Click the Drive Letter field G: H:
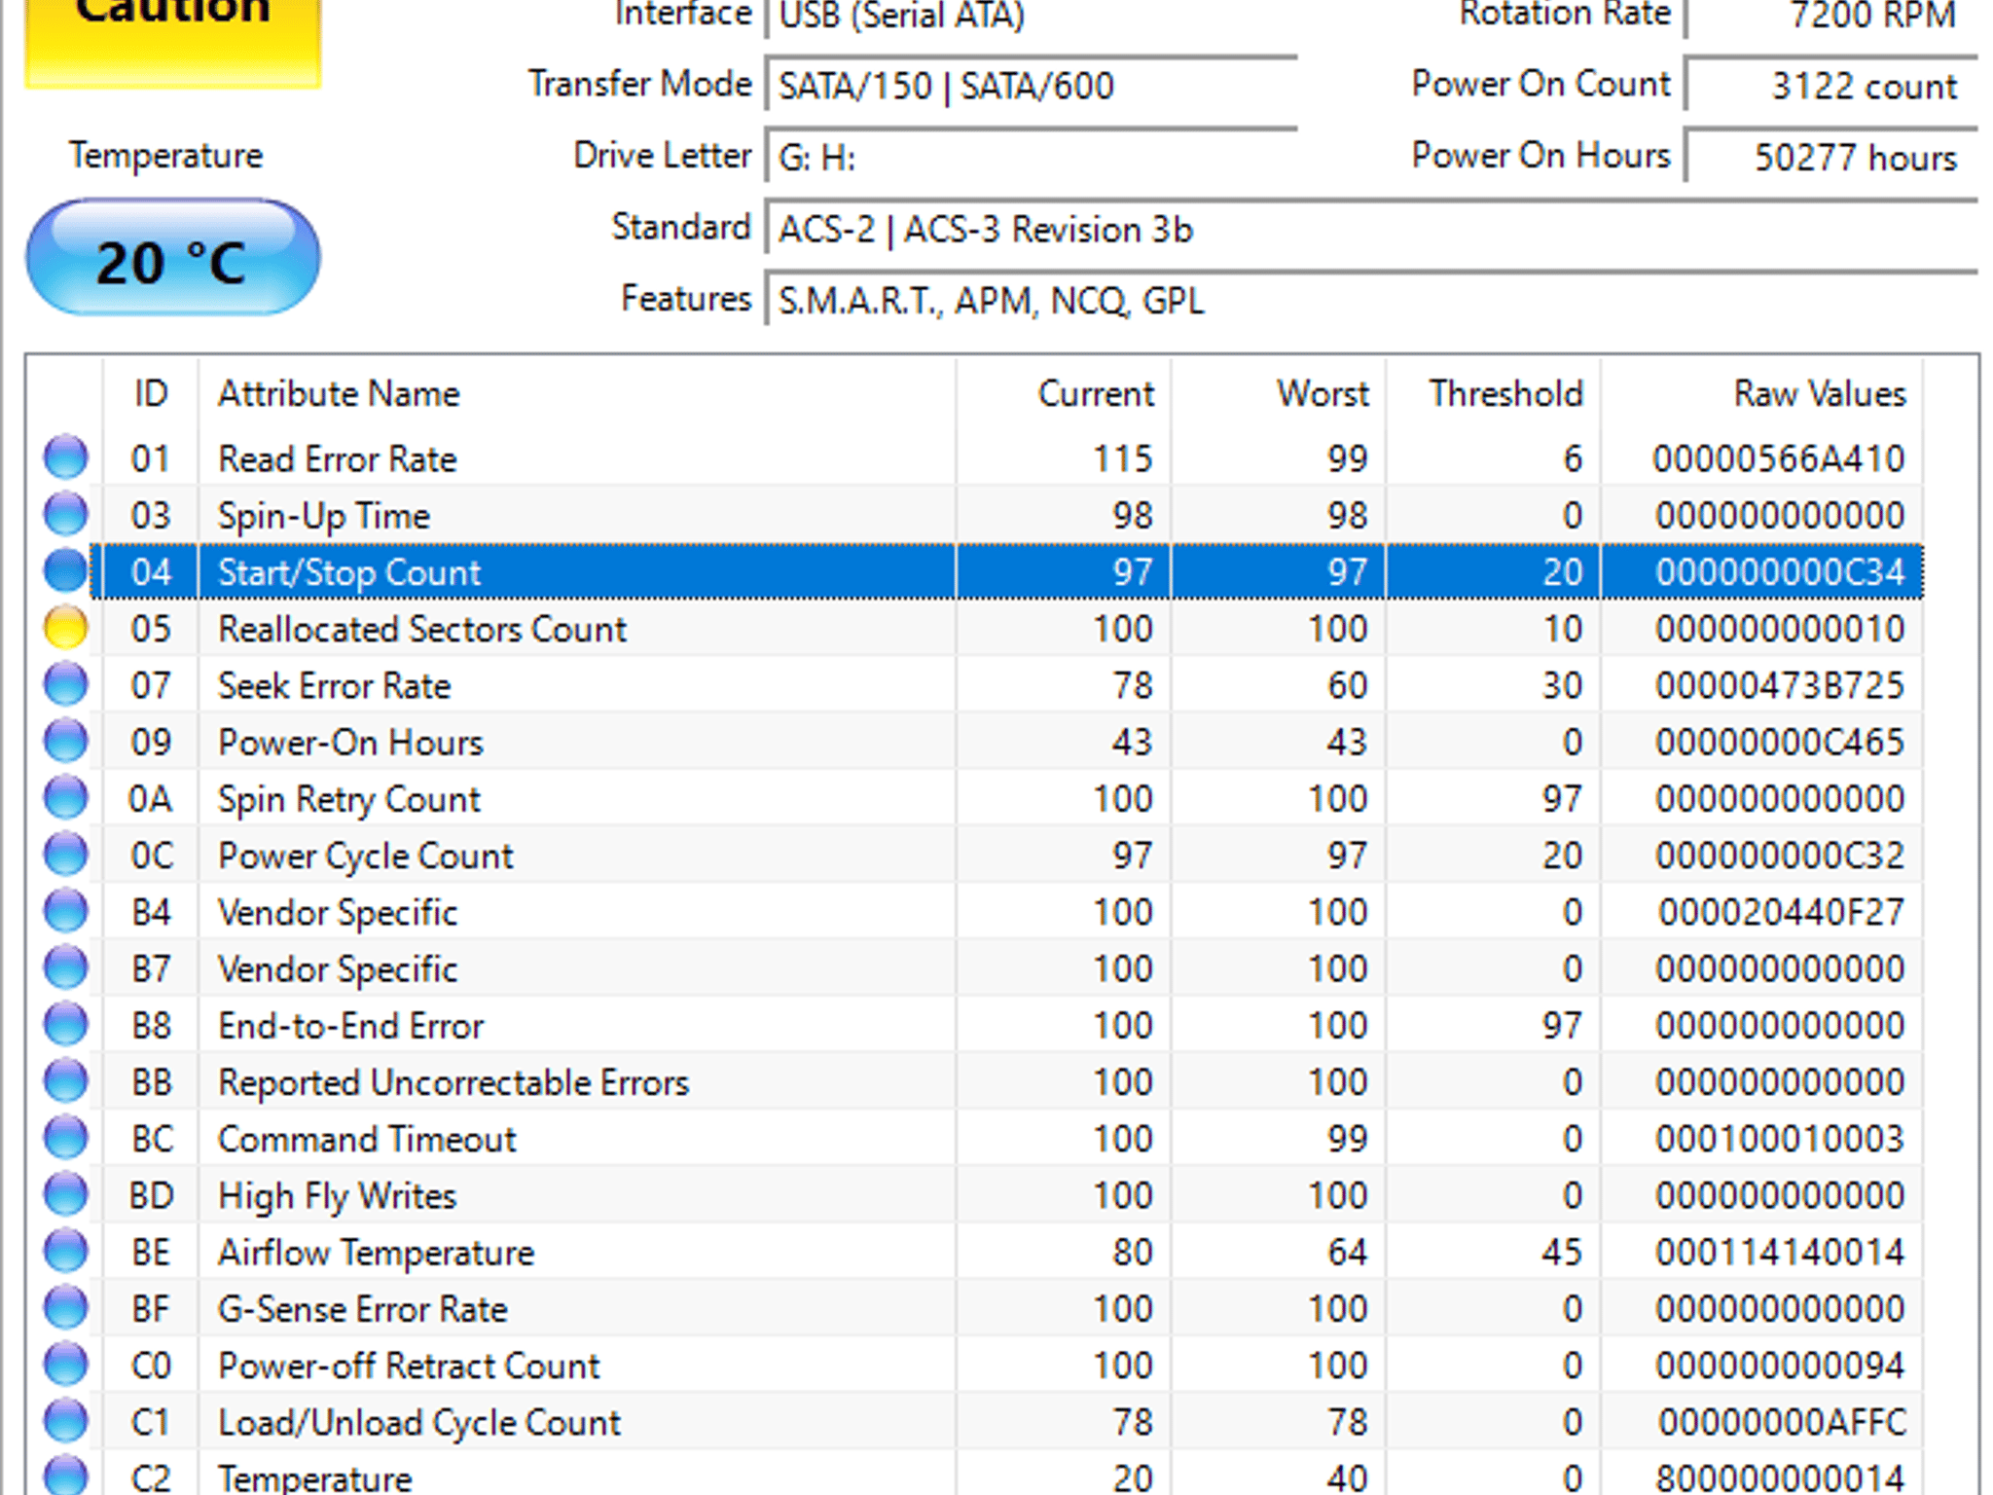Image resolution: width=1993 pixels, height=1495 pixels. [1032, 157]
